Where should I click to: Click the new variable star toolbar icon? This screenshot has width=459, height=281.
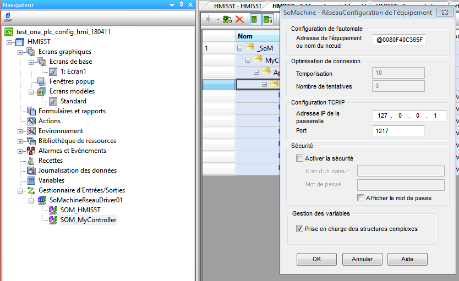pyautogui.click(x=208, y=20)
